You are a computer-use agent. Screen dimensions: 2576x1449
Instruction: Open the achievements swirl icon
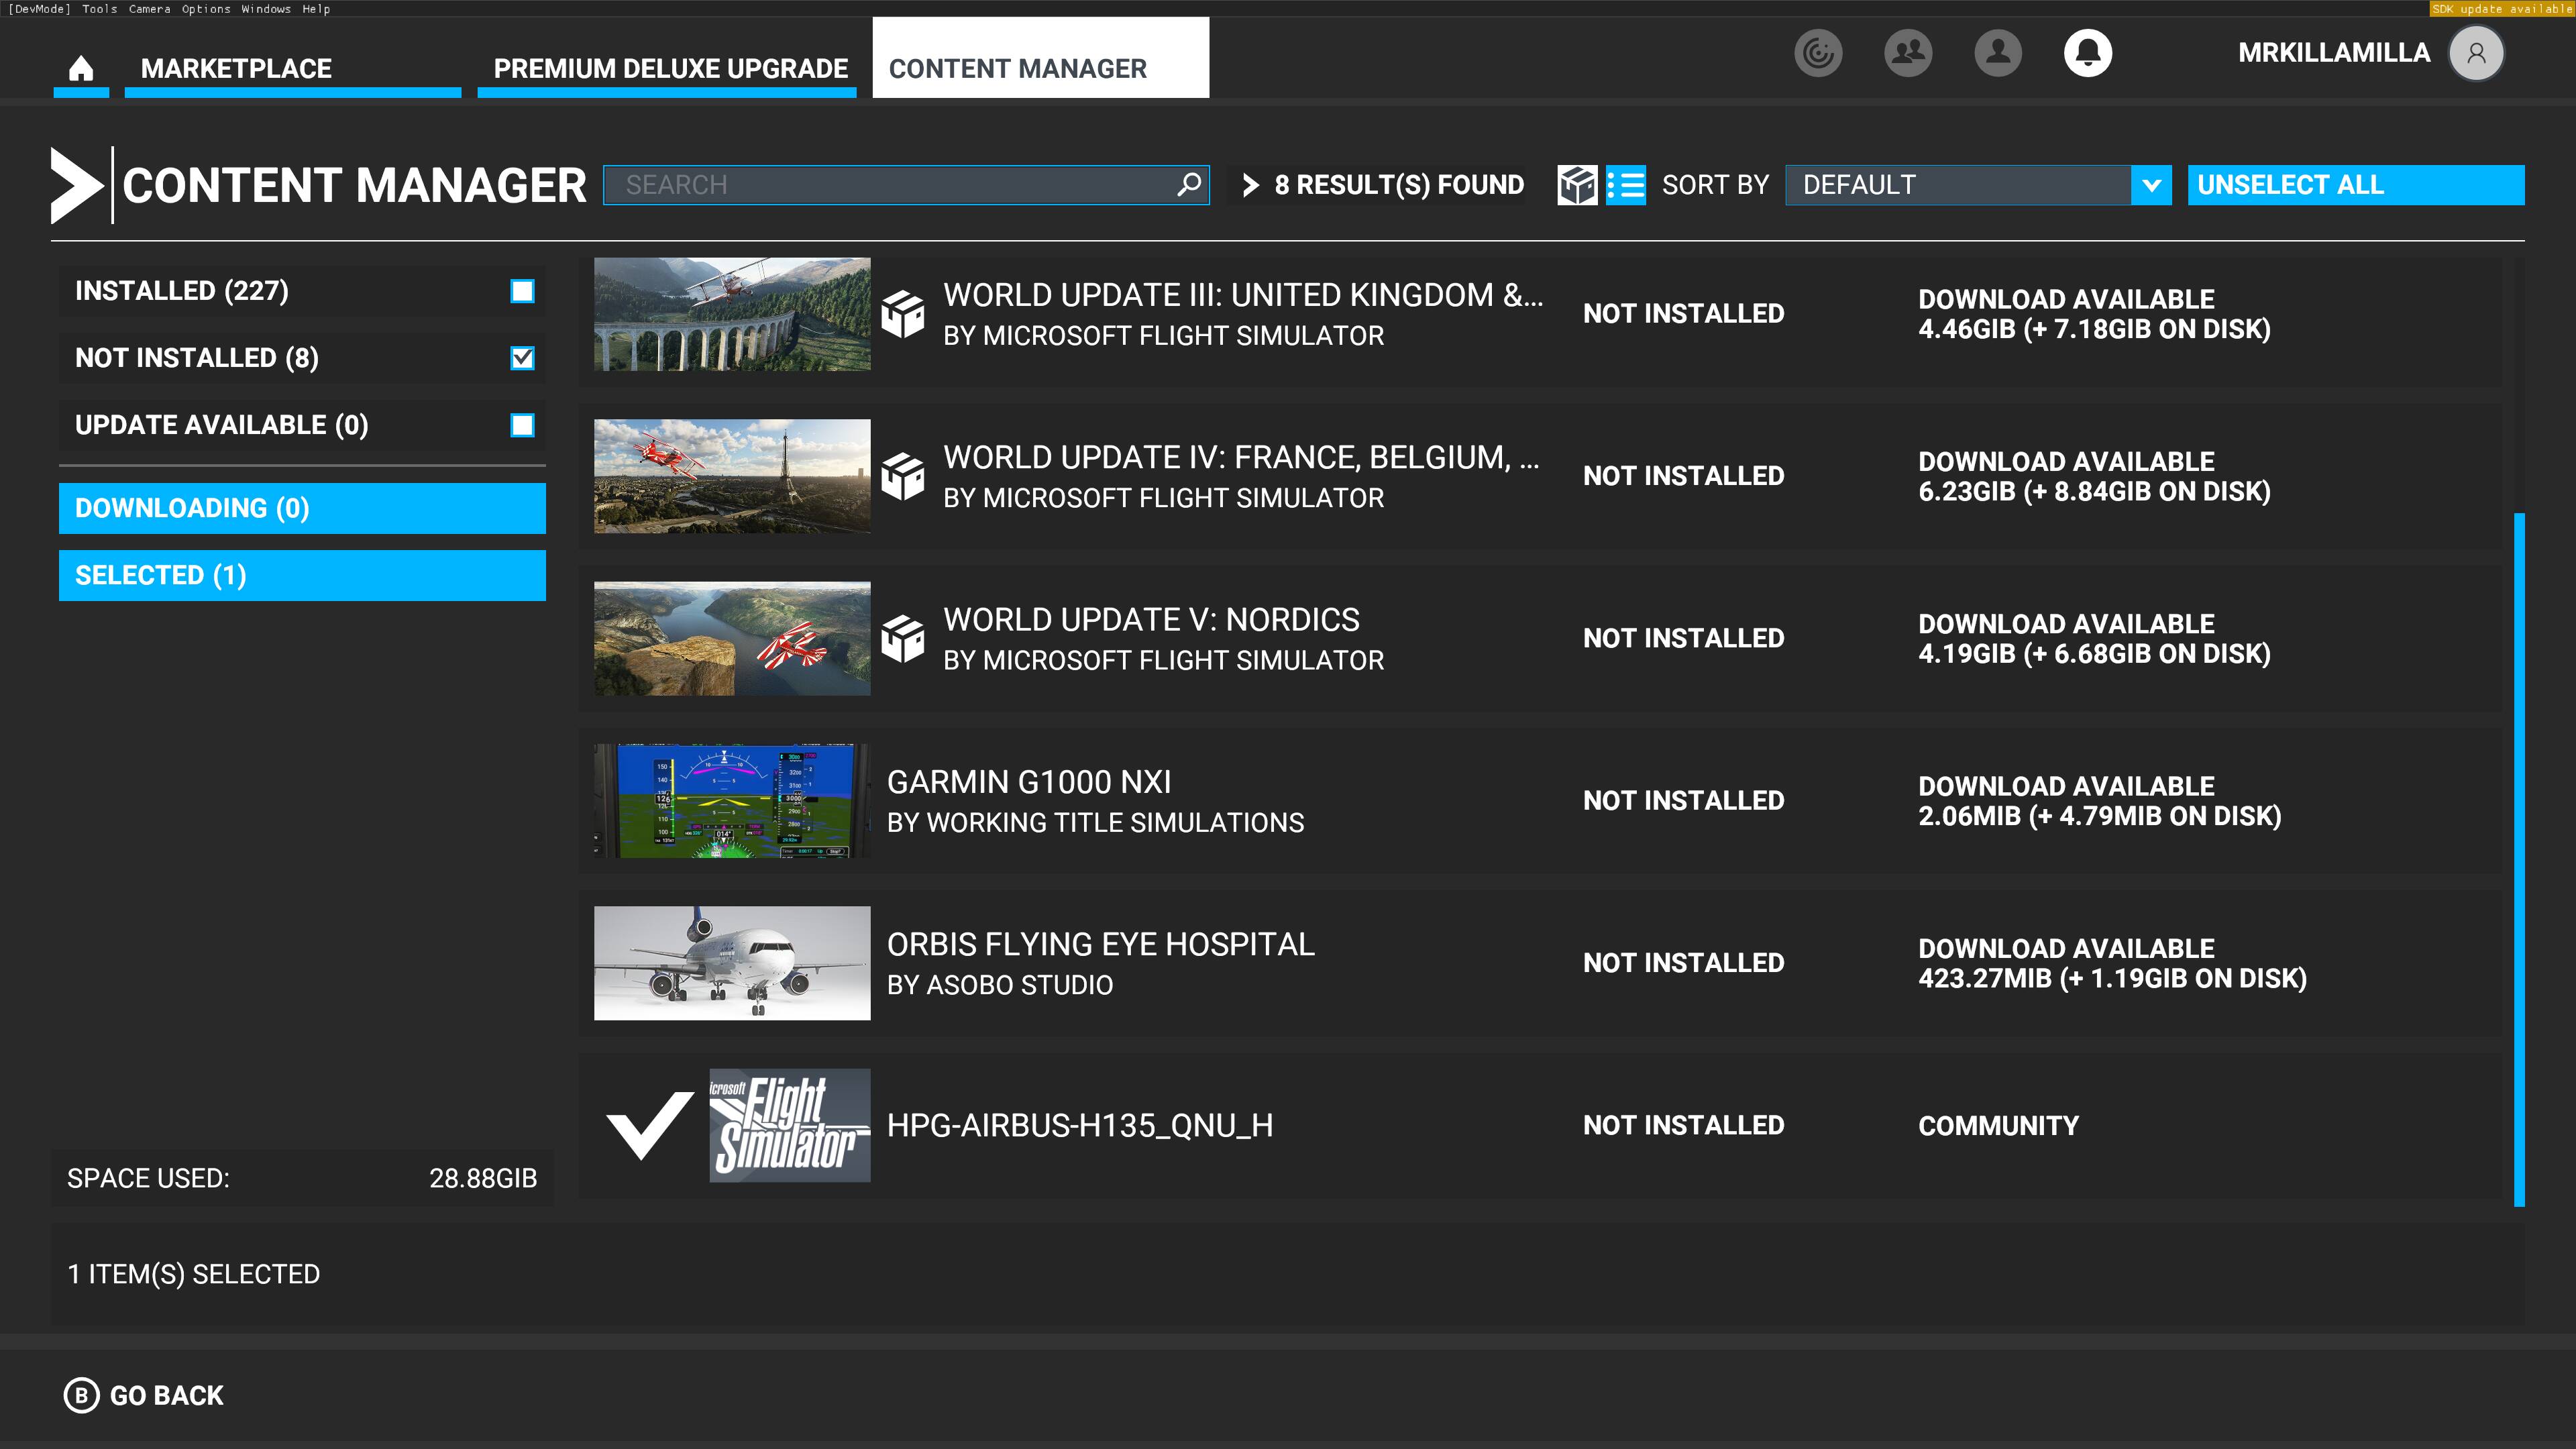1817,53
